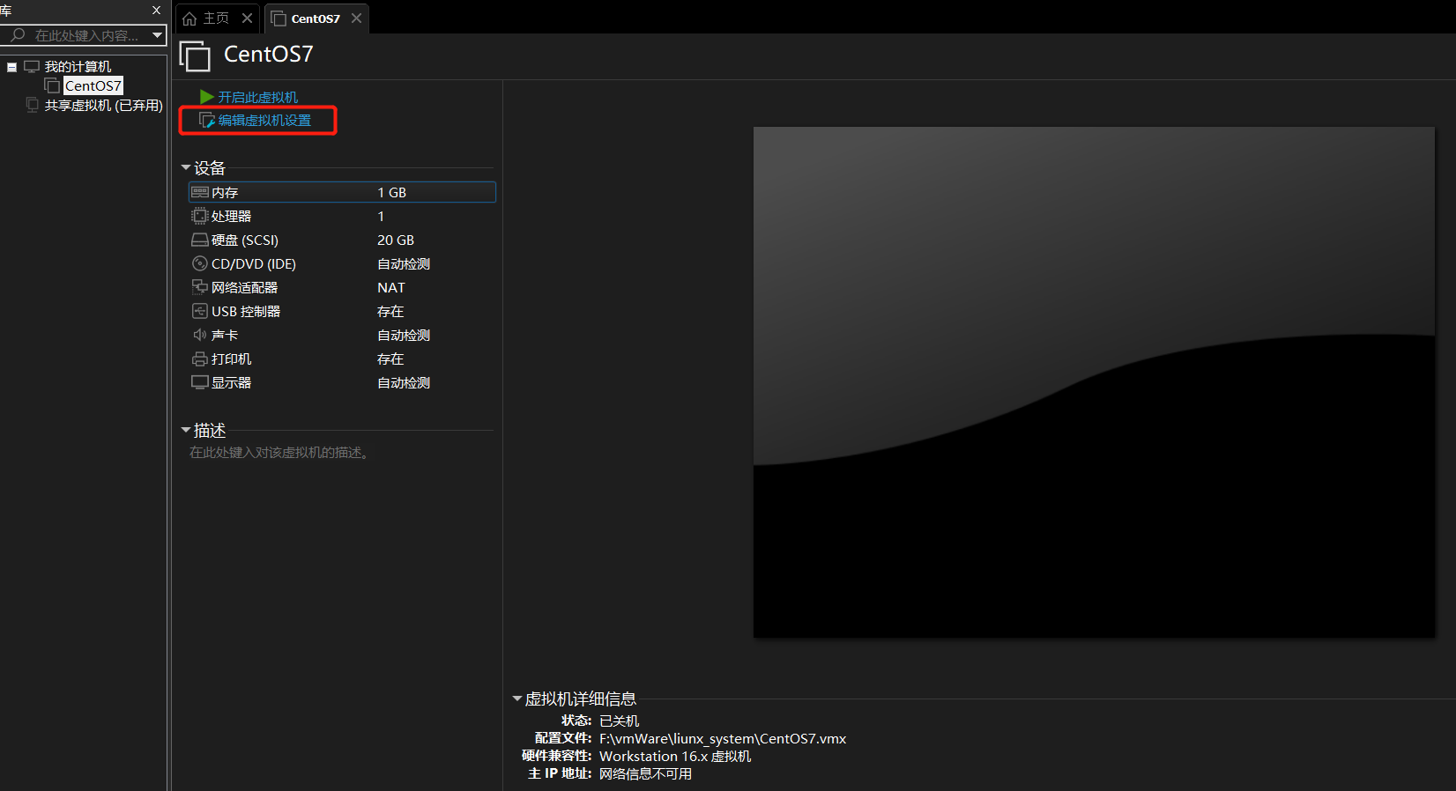Collapse the 设备 section

click(x=185, y=167)
